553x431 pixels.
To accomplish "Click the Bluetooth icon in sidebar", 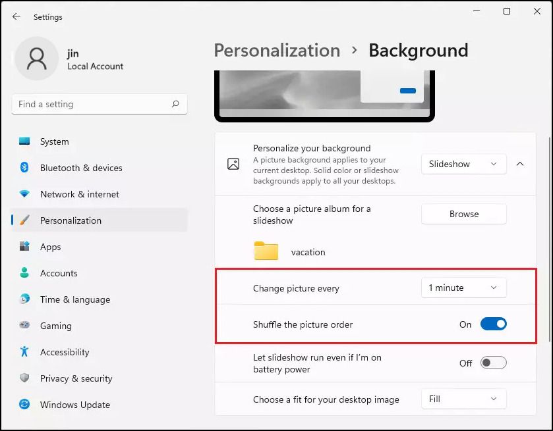I will click(24, 167).
